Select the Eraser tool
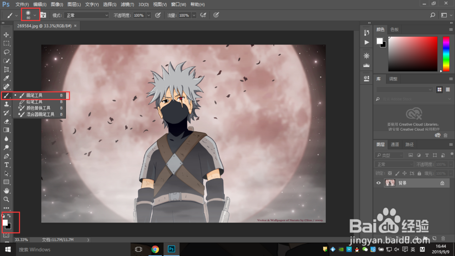 pos(6,122)
